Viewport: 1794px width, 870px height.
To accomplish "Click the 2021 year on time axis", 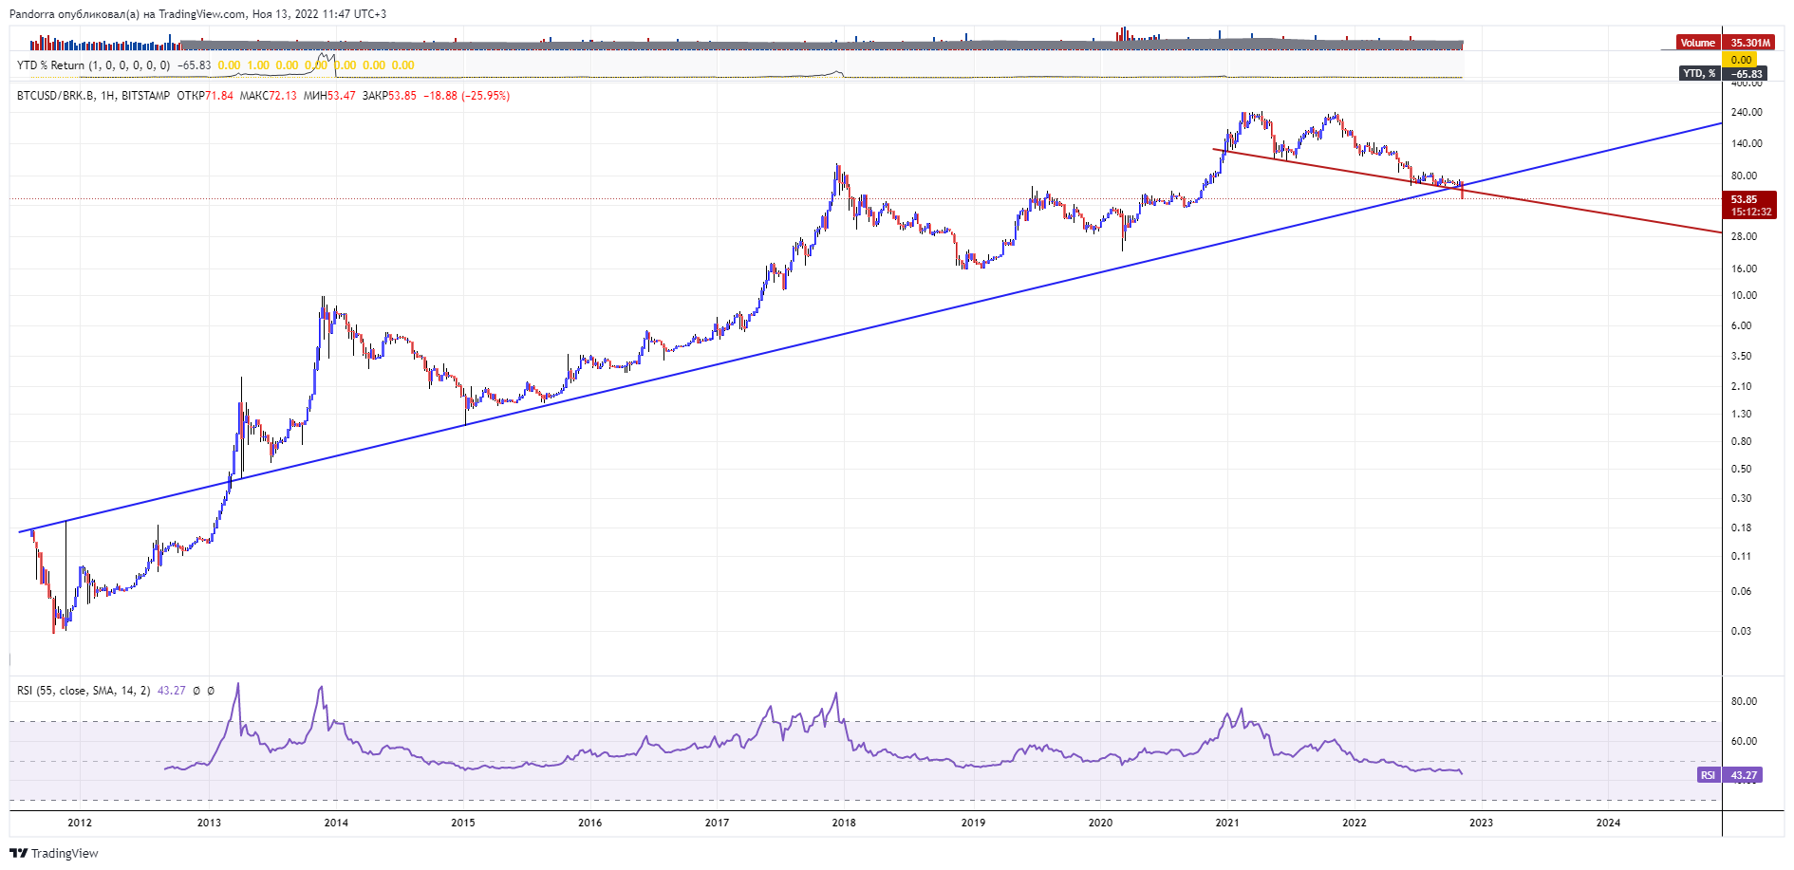I will 1227,823.
